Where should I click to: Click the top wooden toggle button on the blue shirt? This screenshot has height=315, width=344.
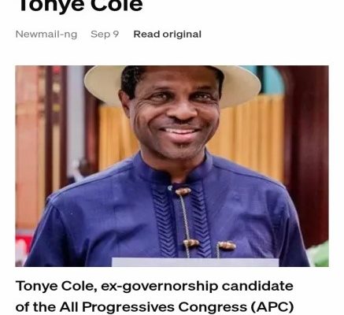[x=183, y=191]
